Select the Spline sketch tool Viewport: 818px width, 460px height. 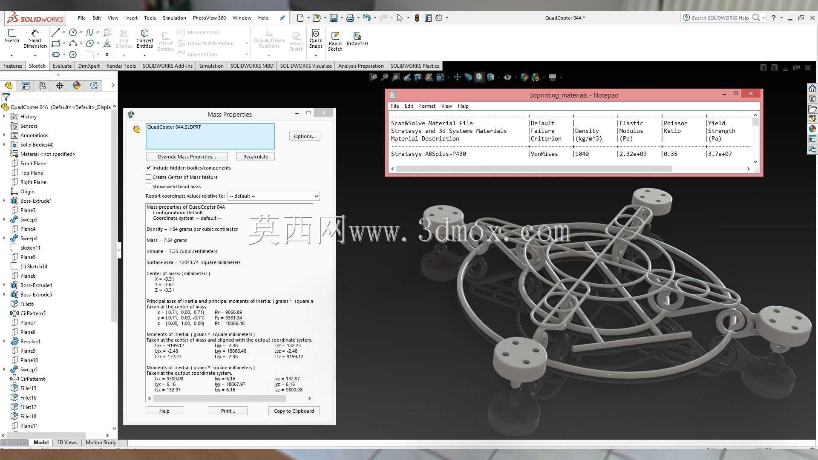(x=90, y=32)
